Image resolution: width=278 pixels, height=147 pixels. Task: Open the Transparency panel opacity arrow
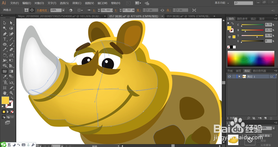[274, 128]
